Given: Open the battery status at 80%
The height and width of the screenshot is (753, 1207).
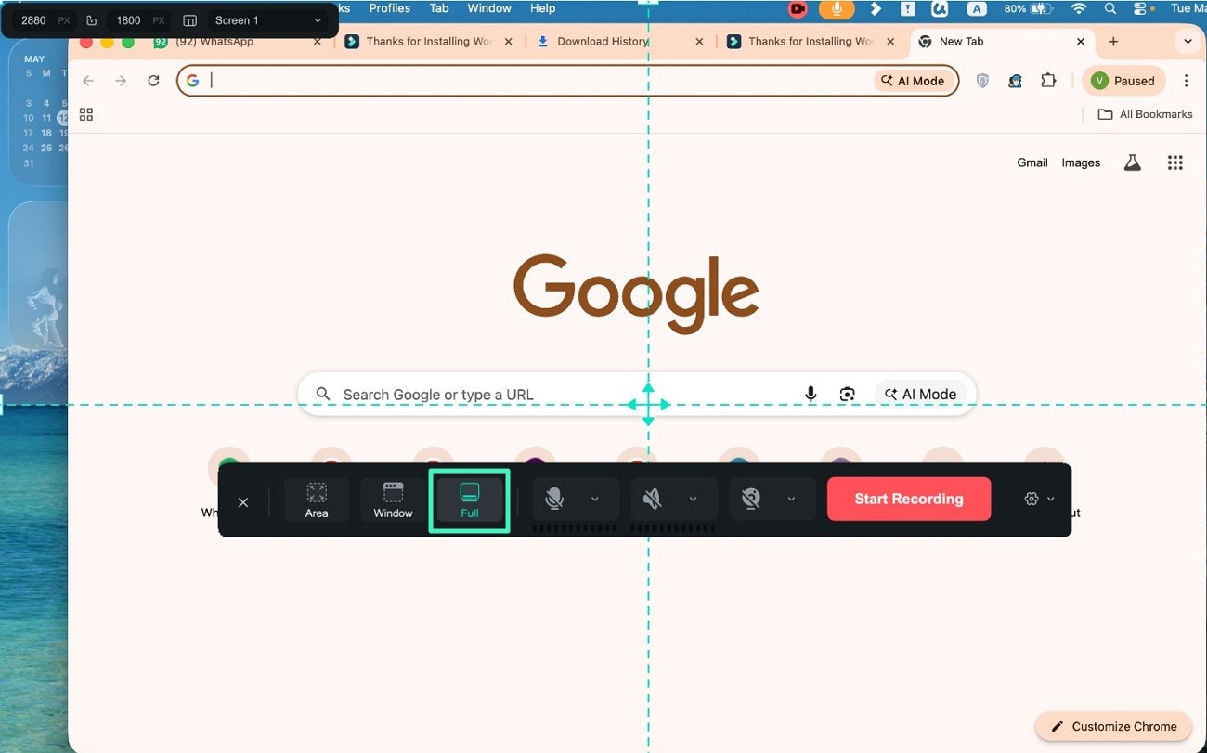Looking at the screenshot, I should pyautogui.click(x=1026, y=8).
